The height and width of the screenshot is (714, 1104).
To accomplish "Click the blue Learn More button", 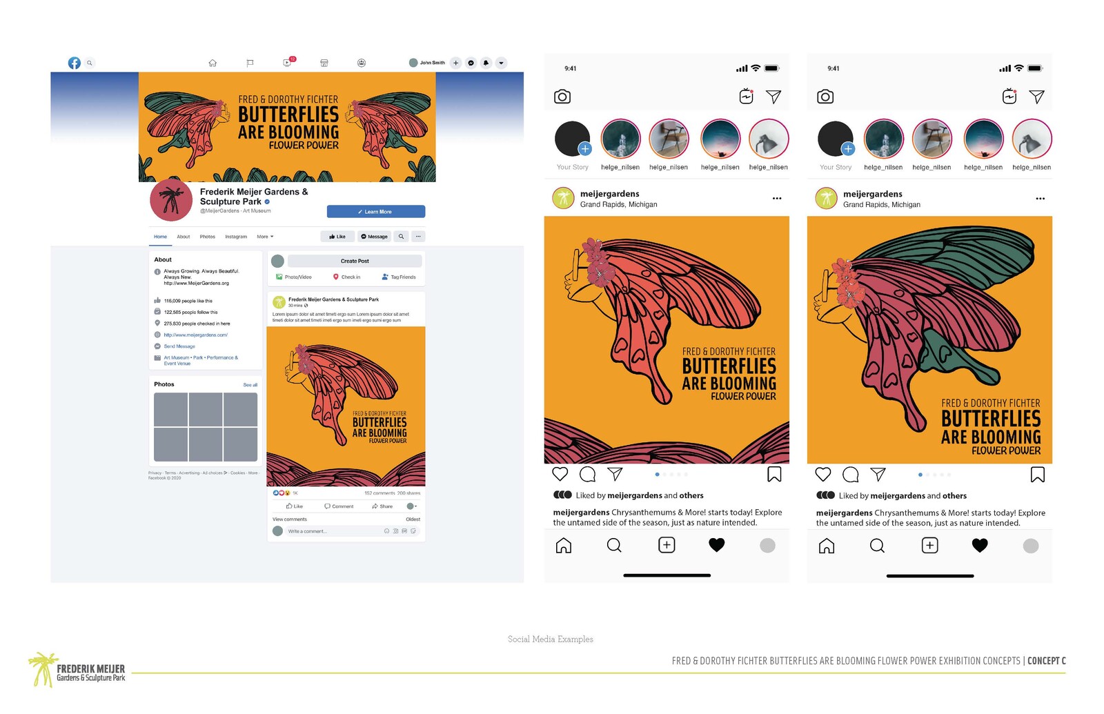I will pyautogui.click(x=376, y=212).
